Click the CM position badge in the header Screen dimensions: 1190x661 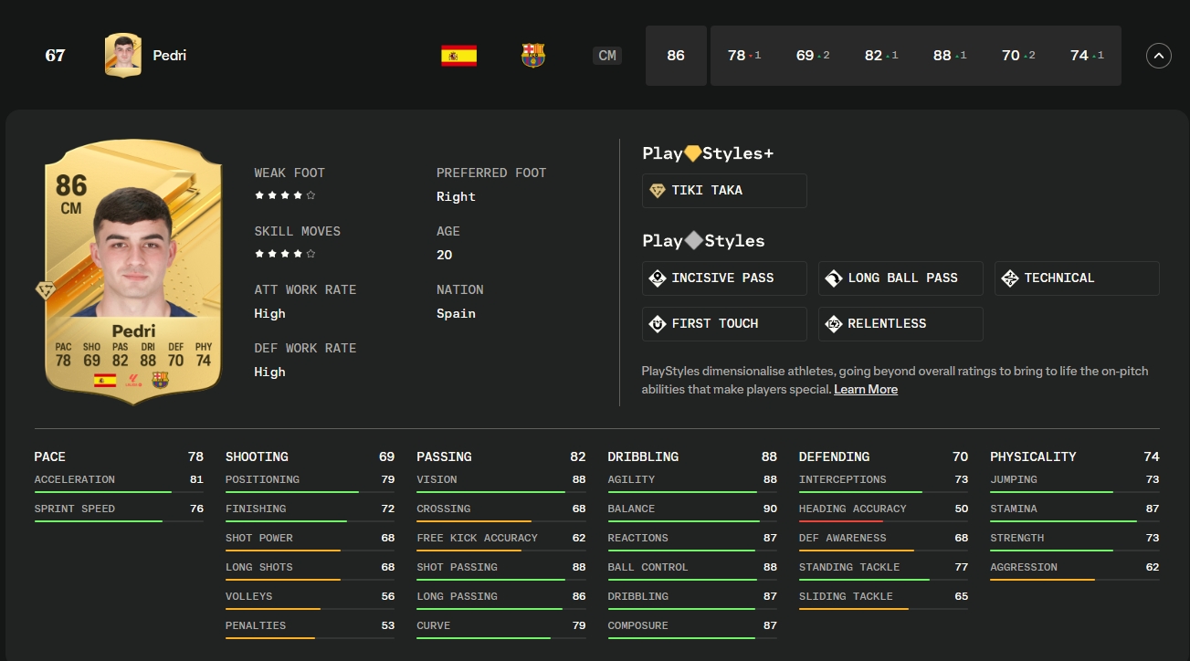607,56
